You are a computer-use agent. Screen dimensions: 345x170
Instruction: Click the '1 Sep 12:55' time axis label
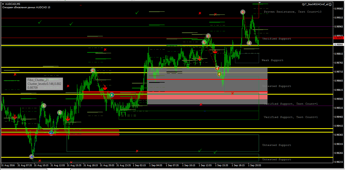click(x=205, y=165)
